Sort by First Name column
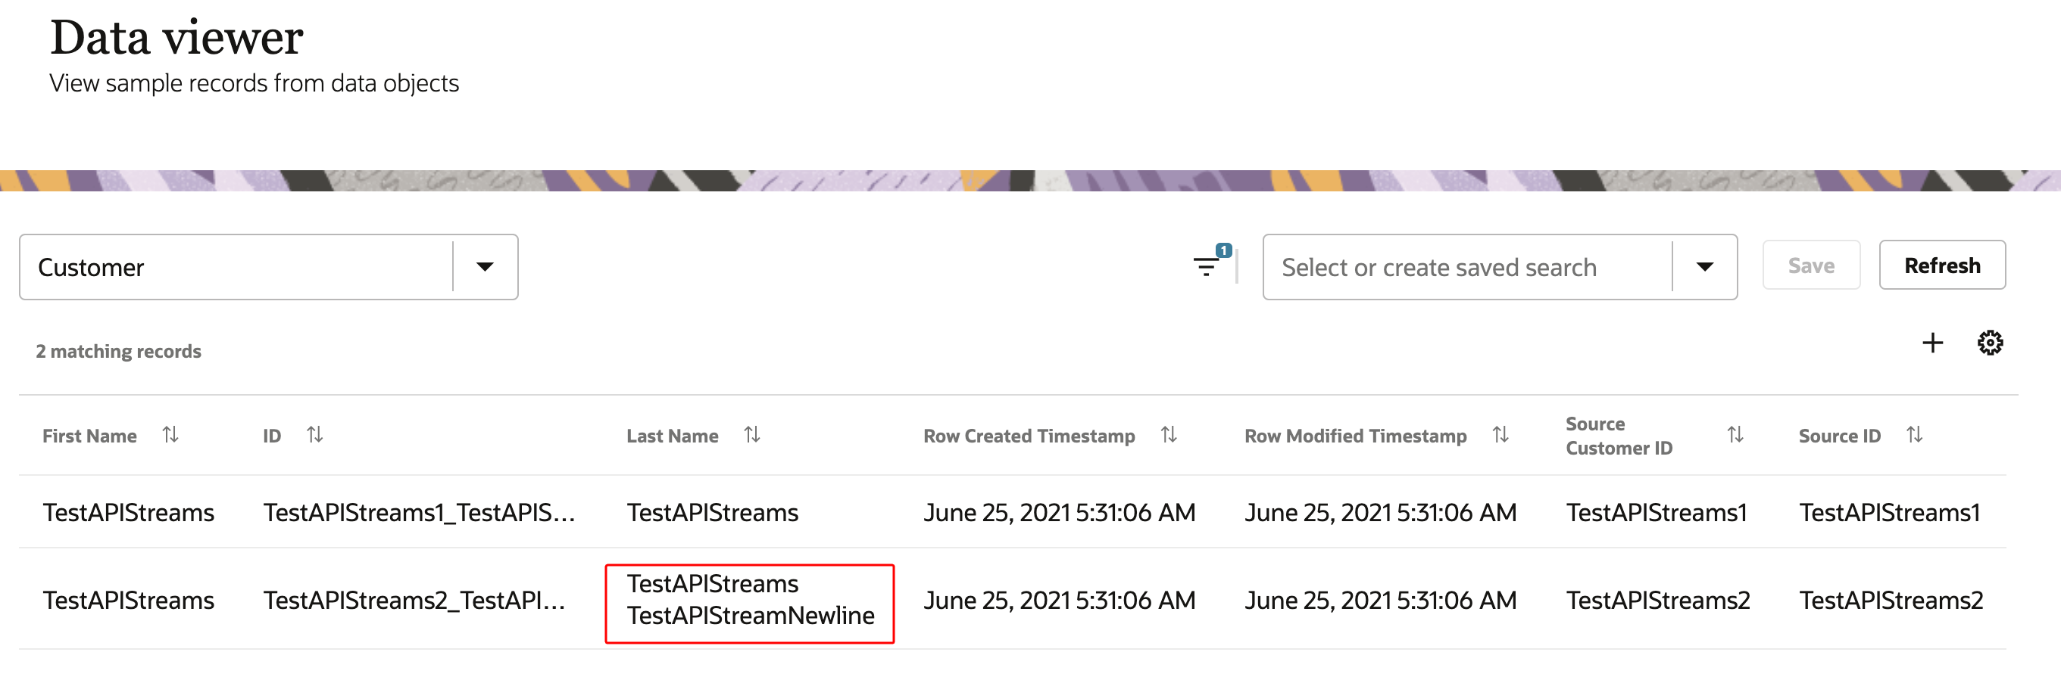This screenshot has width=2061, height=680. tap(170, 435)
